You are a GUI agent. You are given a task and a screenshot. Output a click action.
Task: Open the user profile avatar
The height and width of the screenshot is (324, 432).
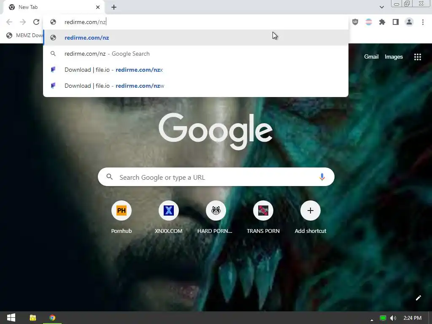[x=409, y=22]
